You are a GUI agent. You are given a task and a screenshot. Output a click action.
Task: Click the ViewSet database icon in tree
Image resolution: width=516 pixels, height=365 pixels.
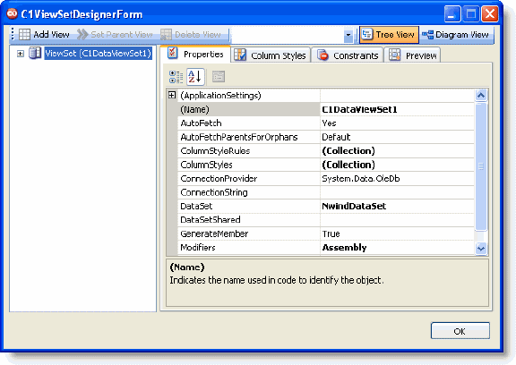point(35,53)
